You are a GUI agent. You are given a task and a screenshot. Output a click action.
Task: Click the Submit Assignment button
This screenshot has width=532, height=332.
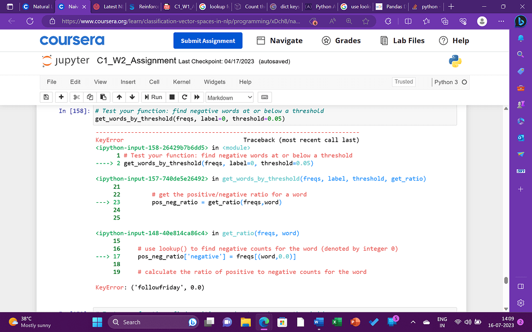pyautogui.click(x=208, y=40)
